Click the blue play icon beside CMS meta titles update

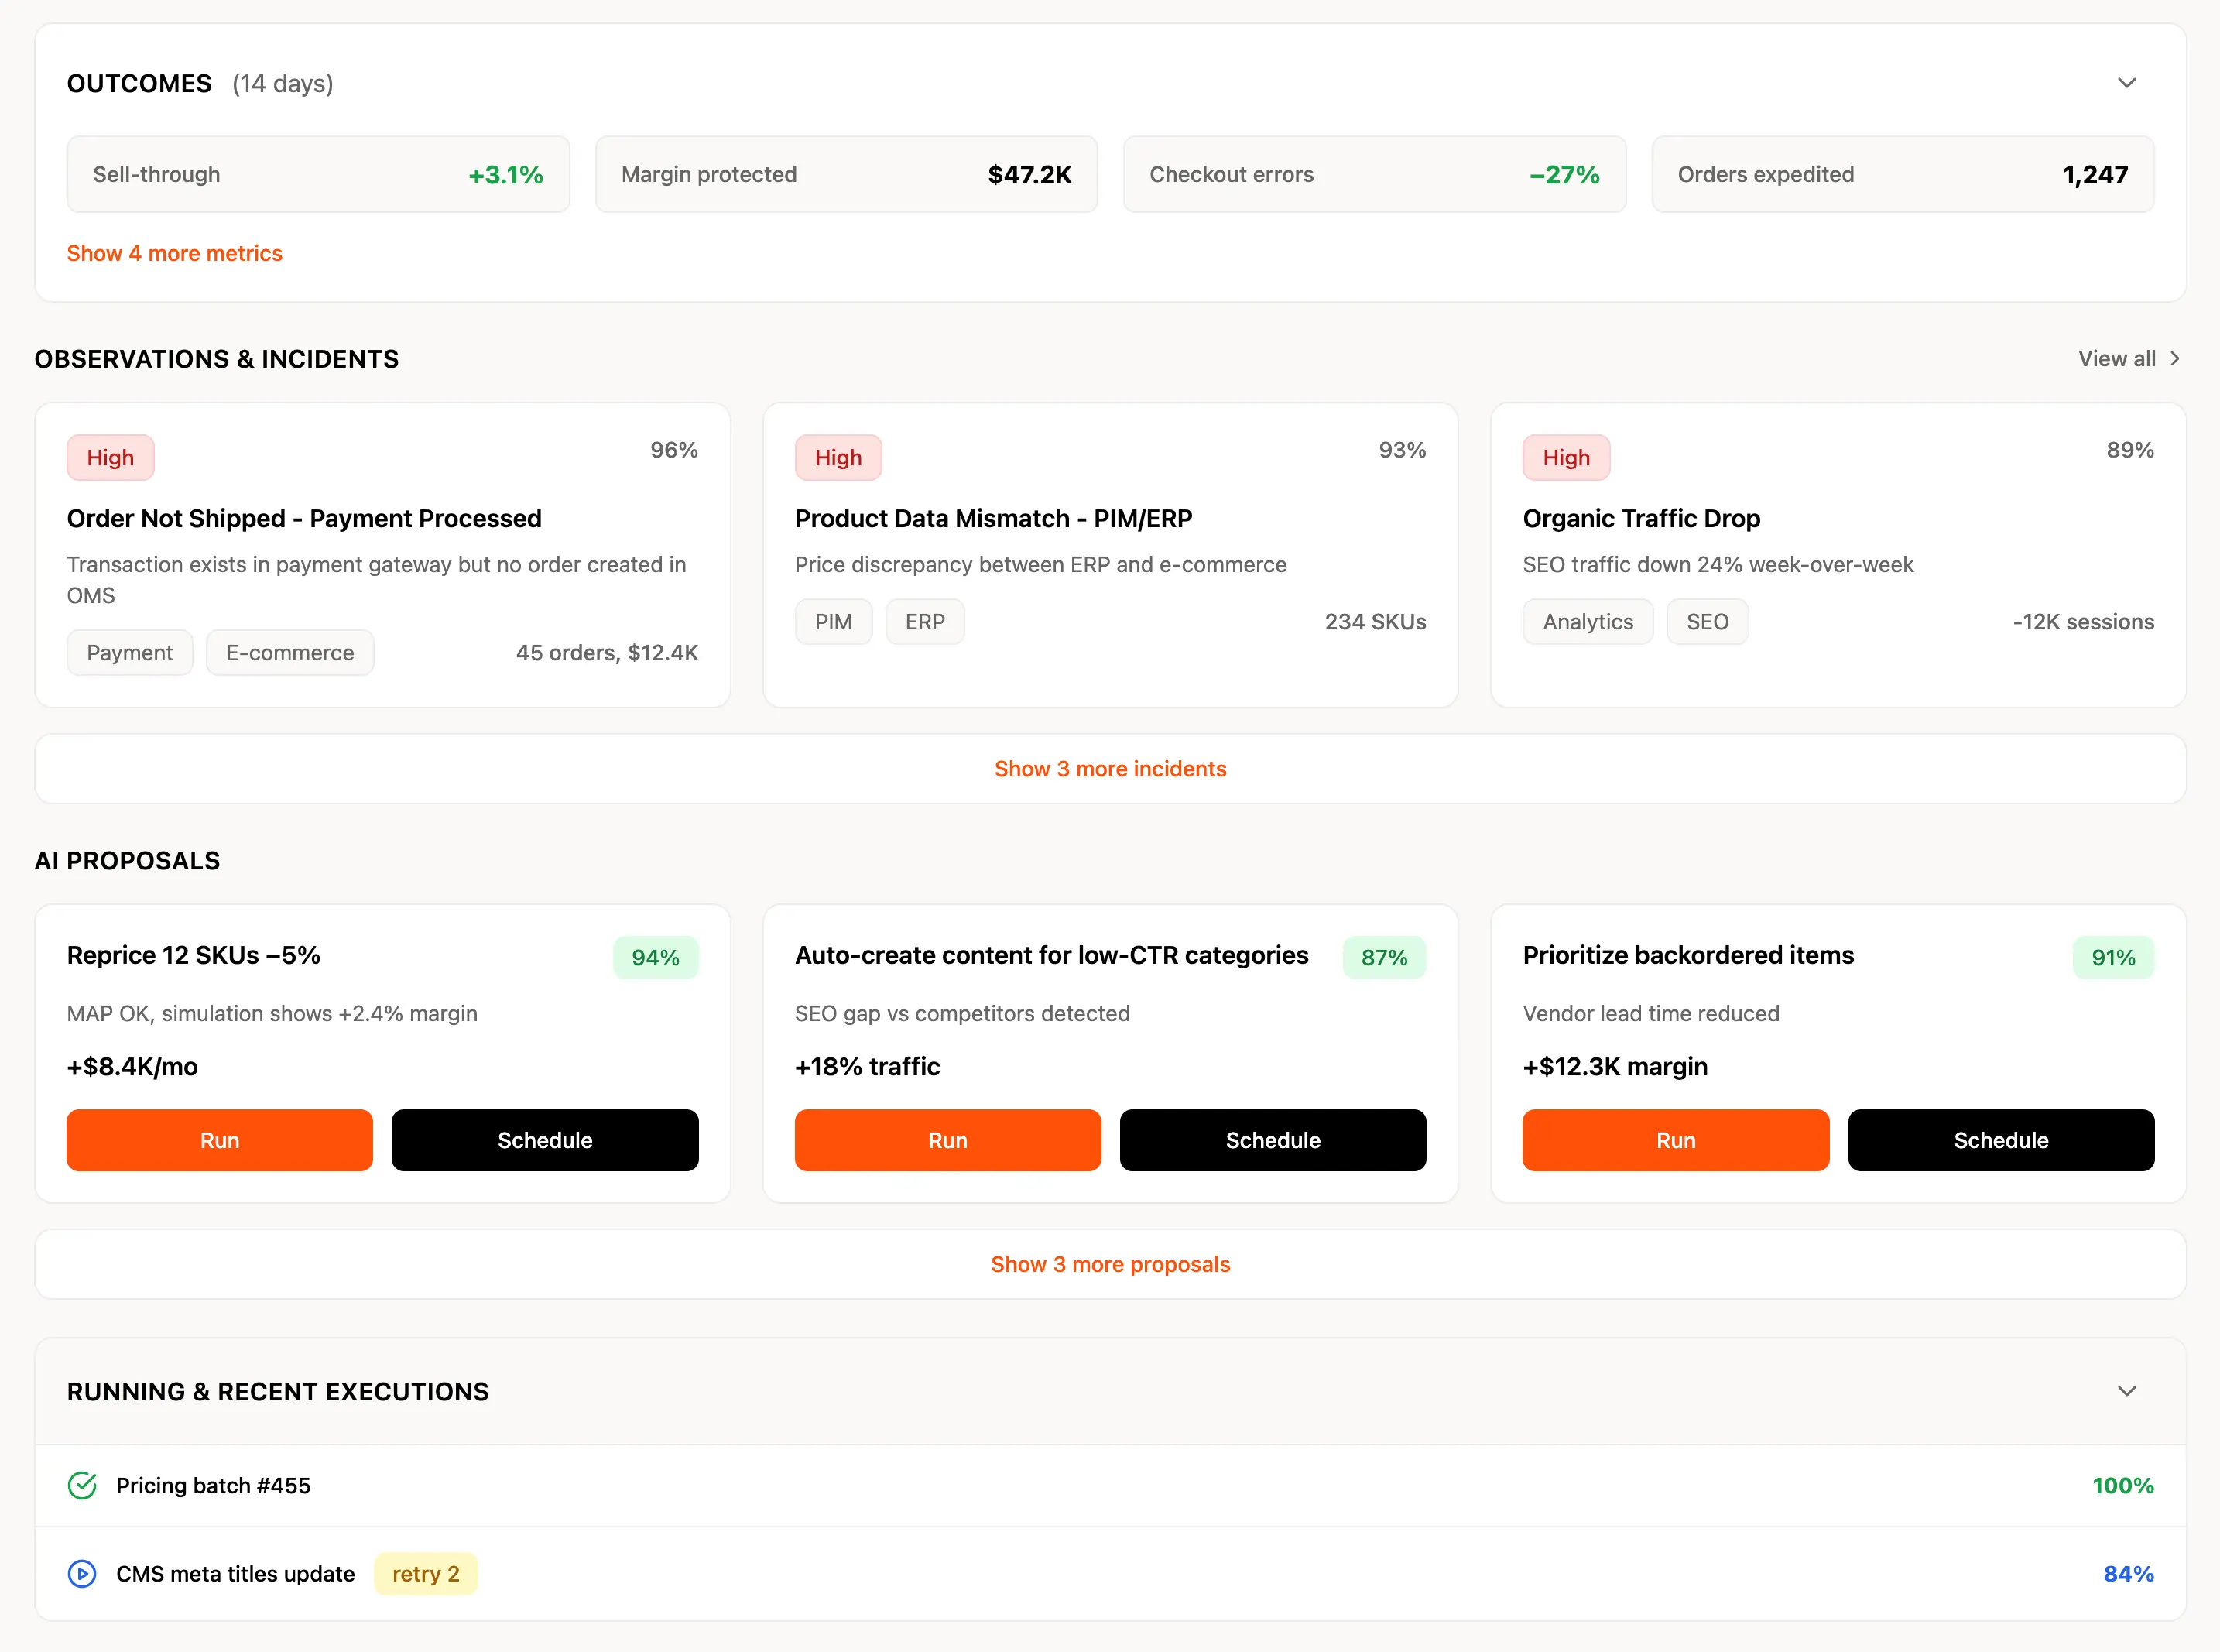tap(82, 1573)
